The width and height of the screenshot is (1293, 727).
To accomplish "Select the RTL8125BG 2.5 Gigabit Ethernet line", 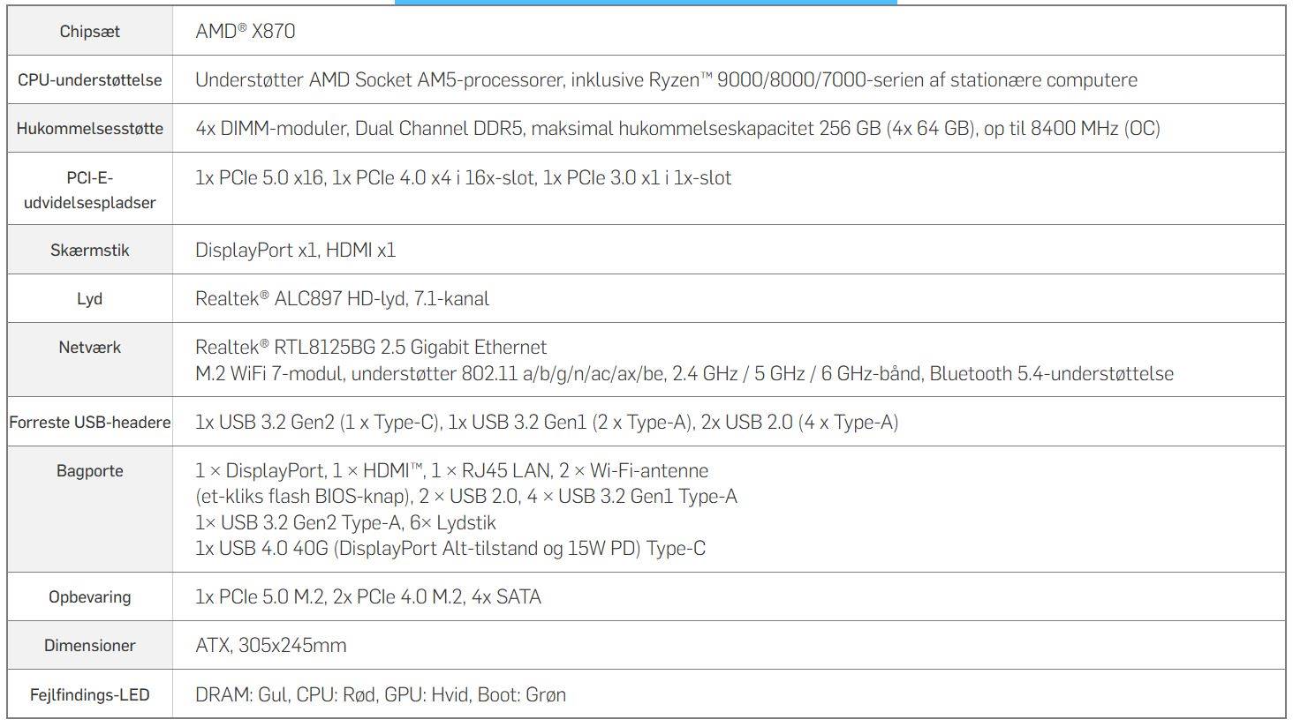I will (x=371, y=348).
